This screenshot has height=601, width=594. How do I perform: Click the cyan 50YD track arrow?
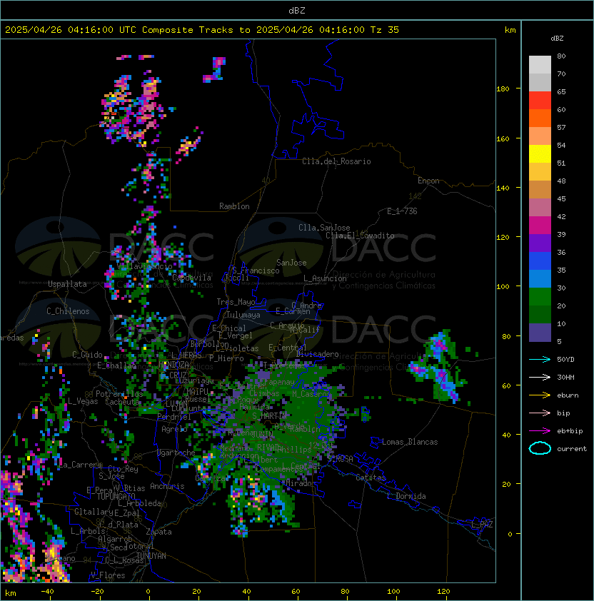click(540, 360)
